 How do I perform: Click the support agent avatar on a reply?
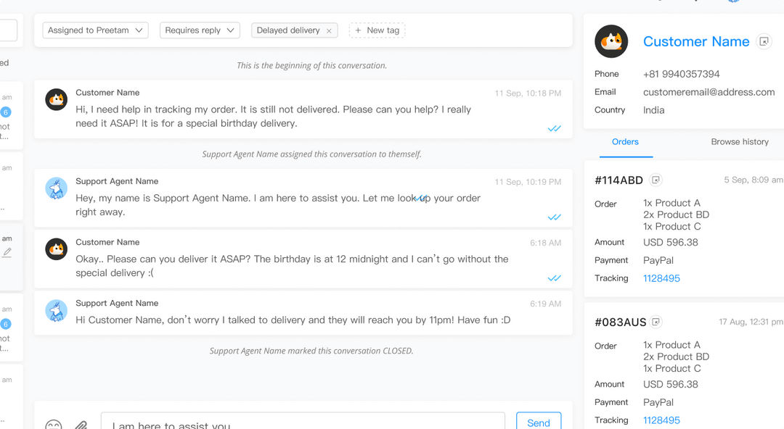coord(56,187)
